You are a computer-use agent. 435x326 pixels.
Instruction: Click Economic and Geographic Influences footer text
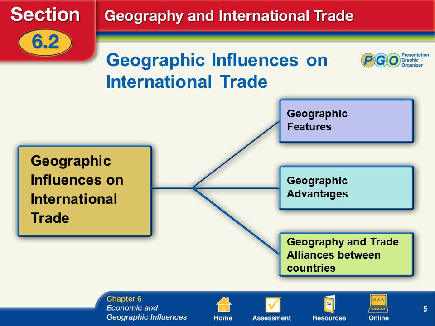tap(146, 312)
